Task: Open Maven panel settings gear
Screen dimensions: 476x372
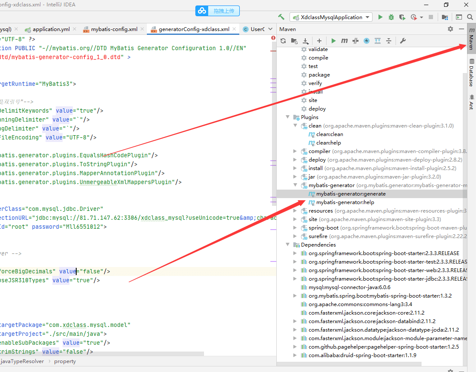Action: point(450,29)
